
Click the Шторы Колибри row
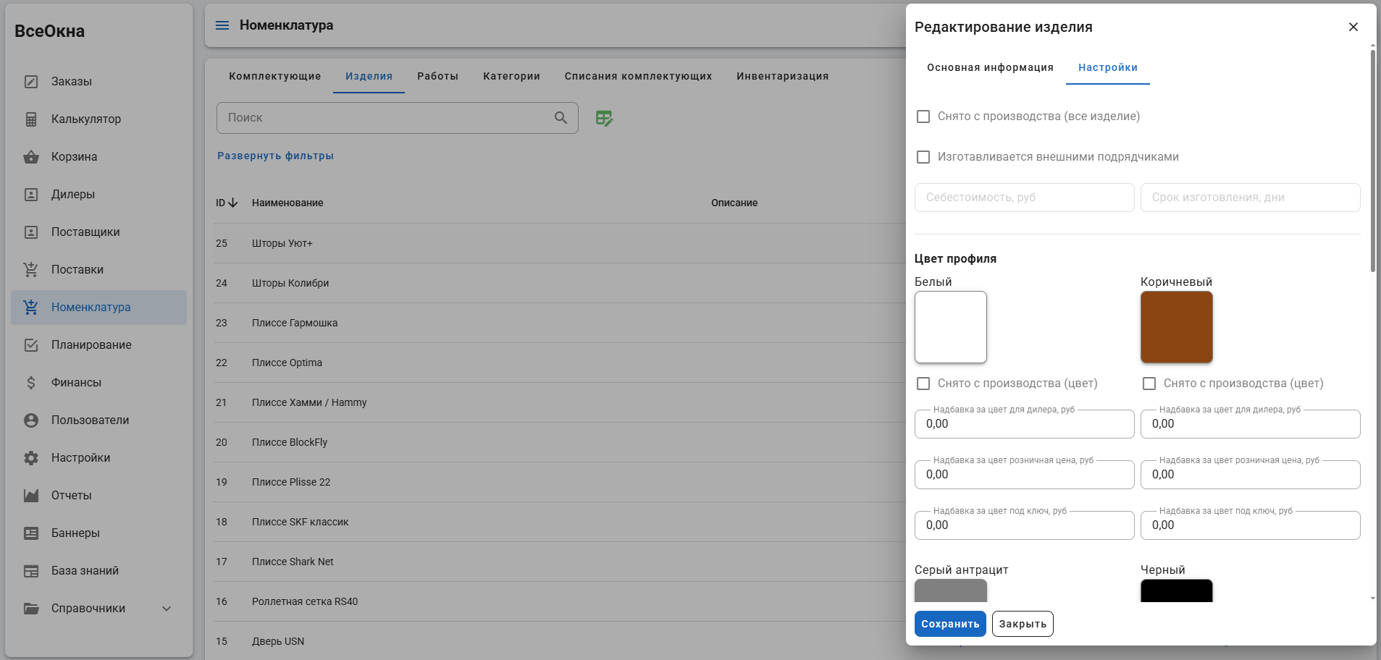pos(559,283)
